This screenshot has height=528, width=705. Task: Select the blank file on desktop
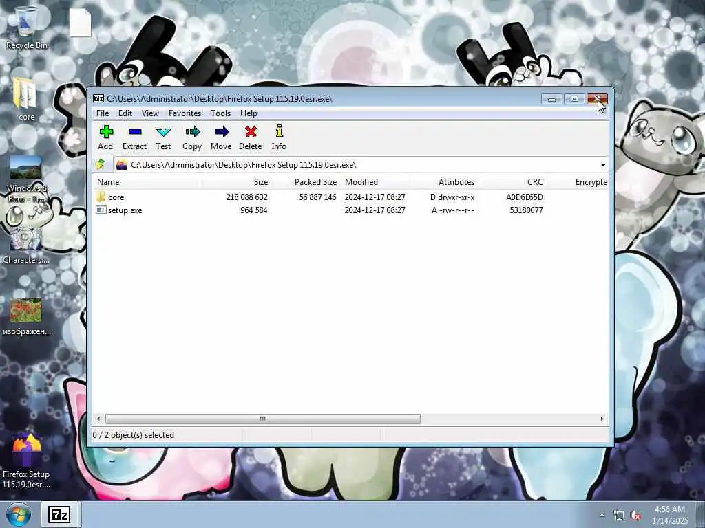coord(80,23)
